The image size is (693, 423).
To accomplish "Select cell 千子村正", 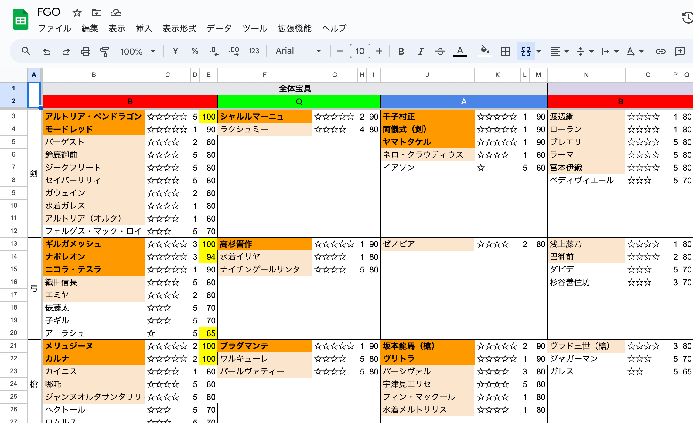I will click(427, 117).
